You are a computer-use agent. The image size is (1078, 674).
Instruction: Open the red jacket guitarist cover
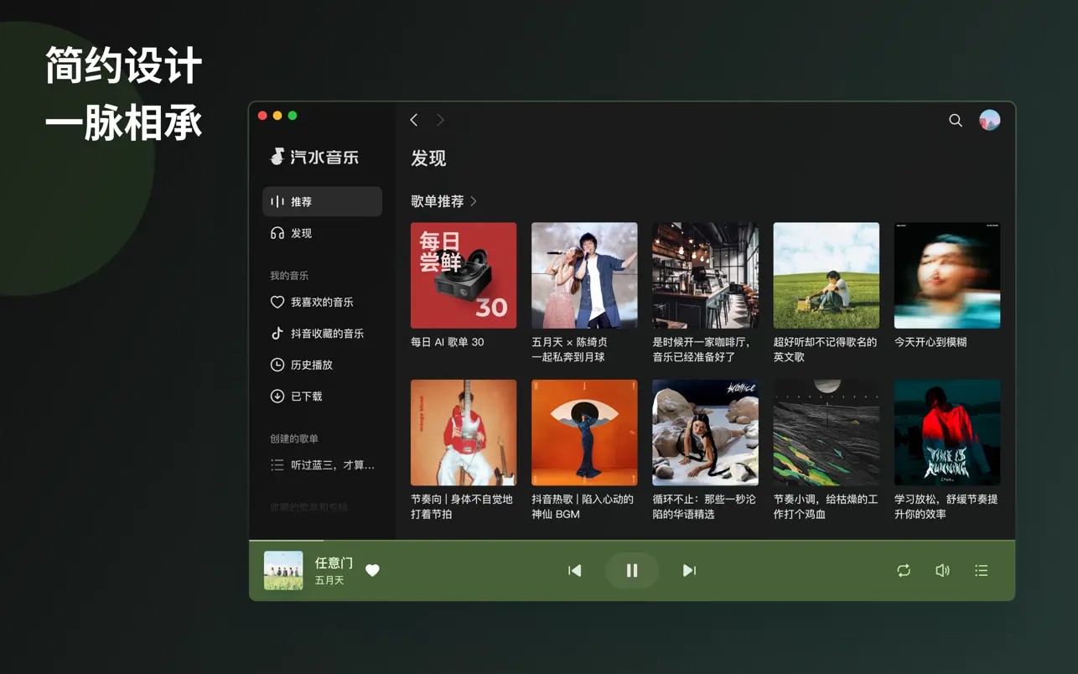point(464,433)
